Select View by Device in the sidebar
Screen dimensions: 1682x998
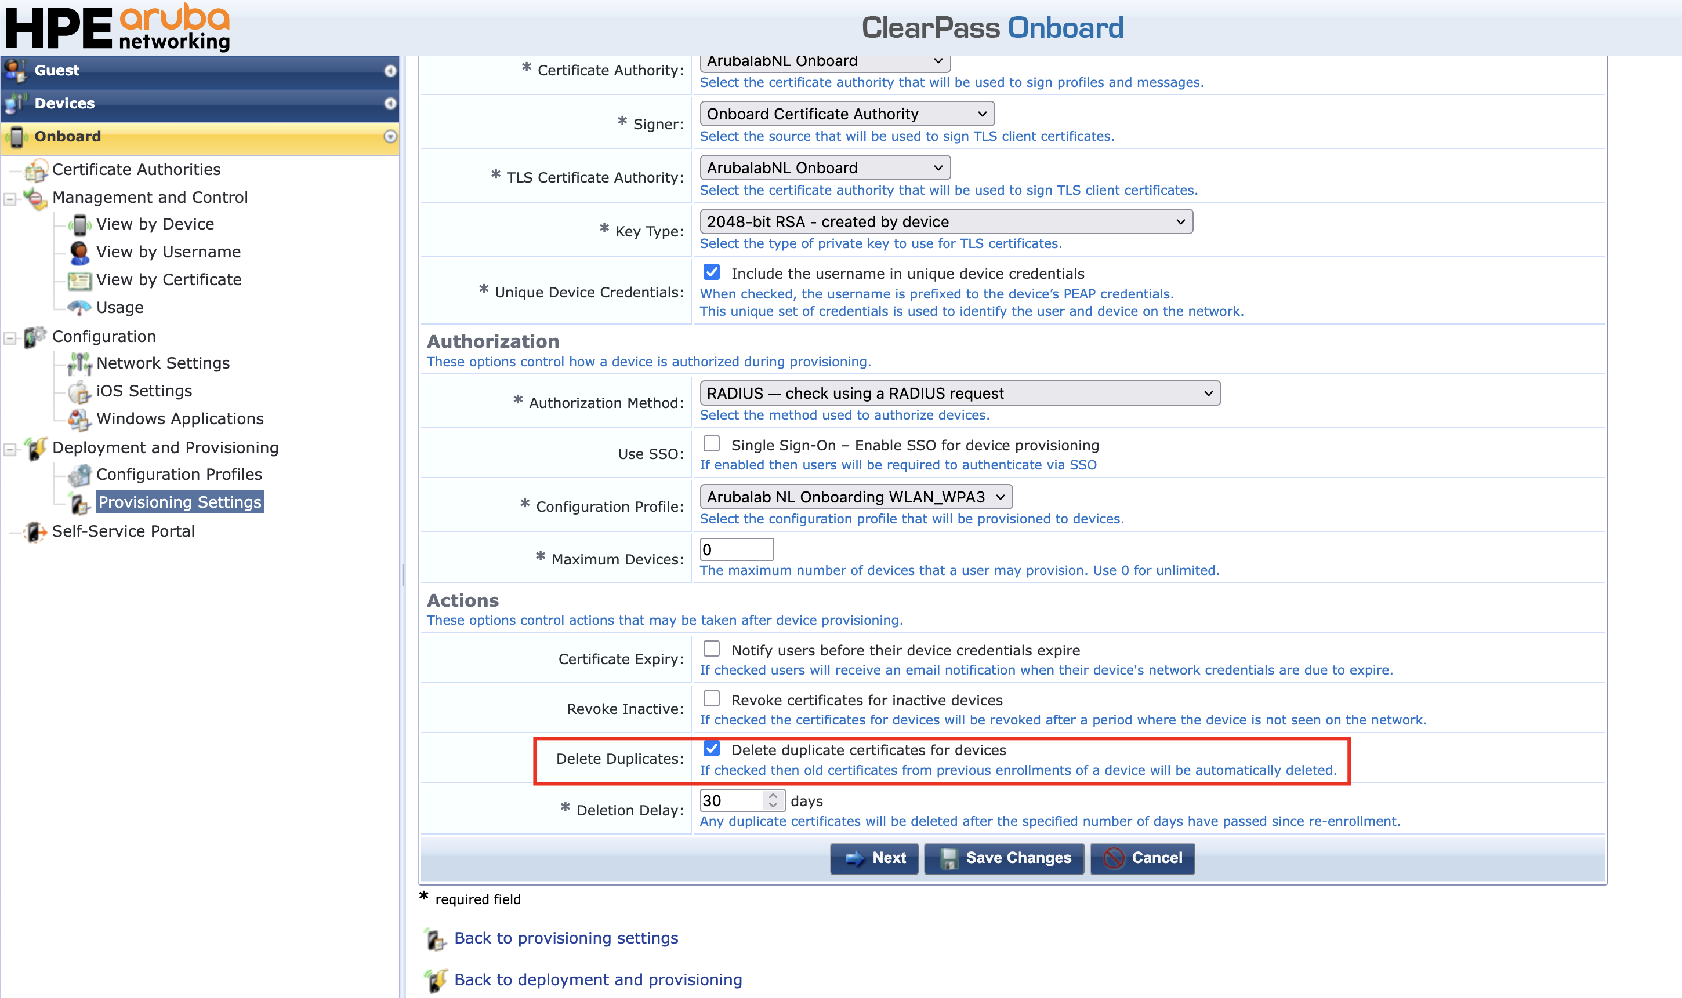155,224
